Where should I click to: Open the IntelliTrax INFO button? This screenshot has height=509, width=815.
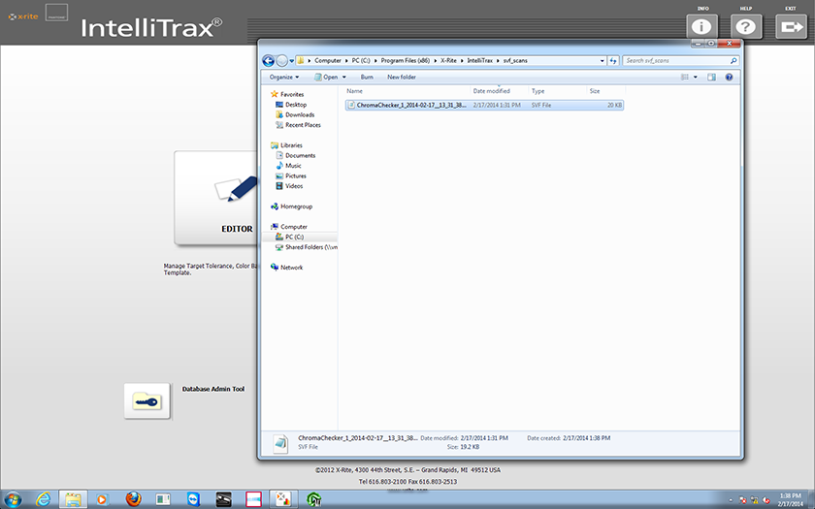click(701, 26)
